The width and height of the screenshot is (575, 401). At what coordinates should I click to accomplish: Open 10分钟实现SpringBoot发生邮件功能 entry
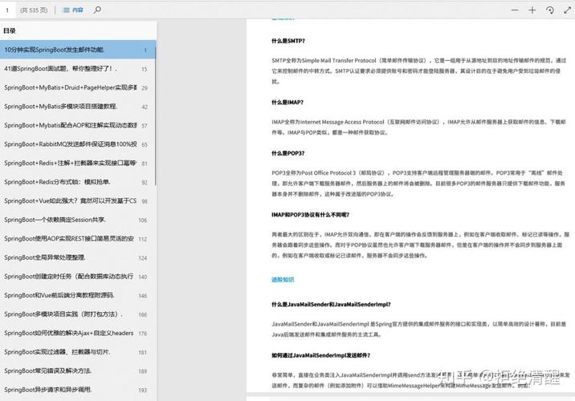coord(78,50)
